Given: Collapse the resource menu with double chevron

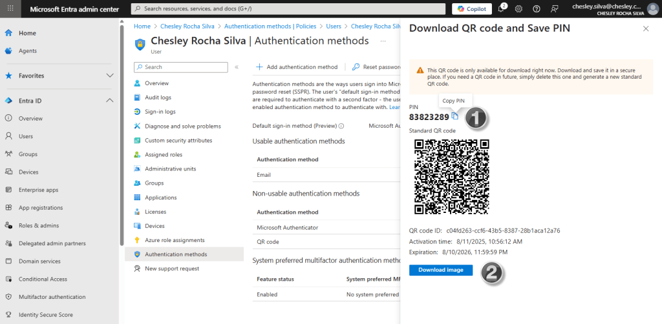Looking at the screenshot, I should pos(237,67).
